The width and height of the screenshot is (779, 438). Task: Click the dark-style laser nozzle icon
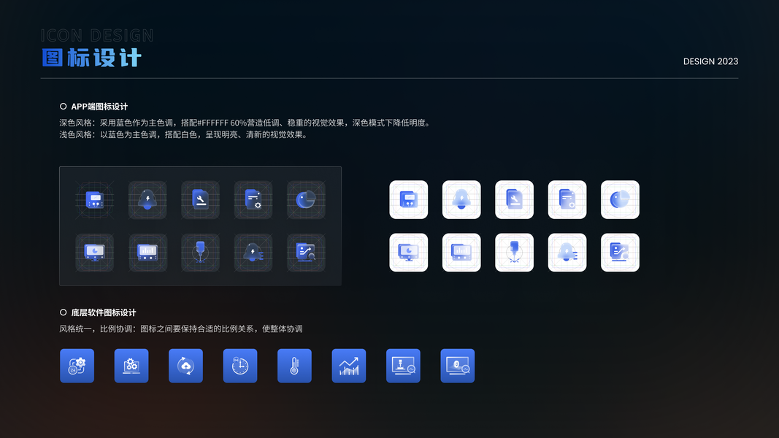200,253
